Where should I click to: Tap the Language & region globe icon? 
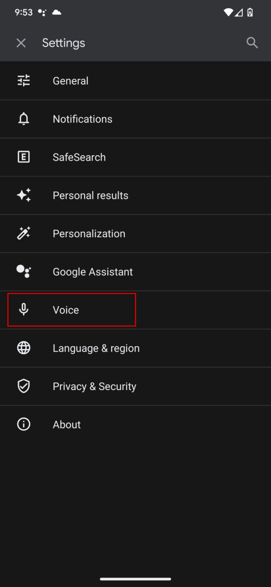[x=24, y=348]
